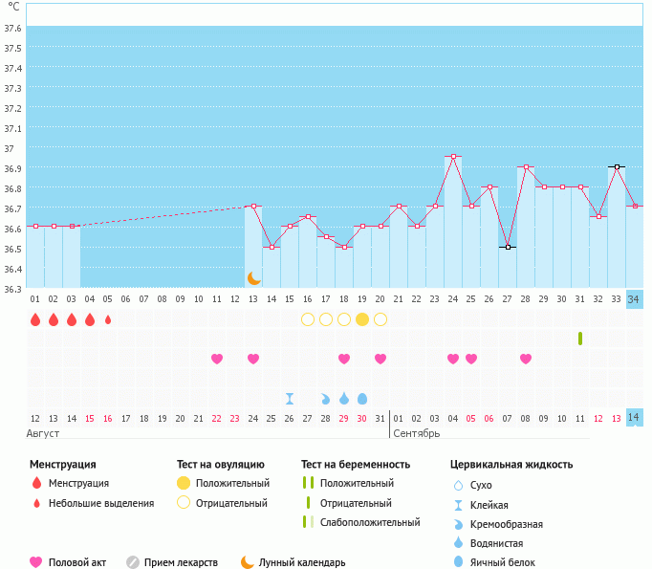Click the menstruation drop on cycle day 01
652x569 pixels.
(35, 319)
